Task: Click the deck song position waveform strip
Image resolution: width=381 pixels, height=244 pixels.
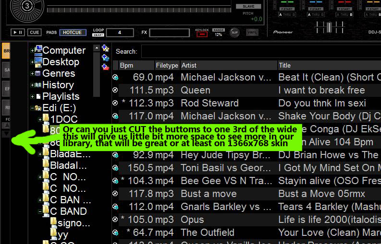Action: [139, 10]
